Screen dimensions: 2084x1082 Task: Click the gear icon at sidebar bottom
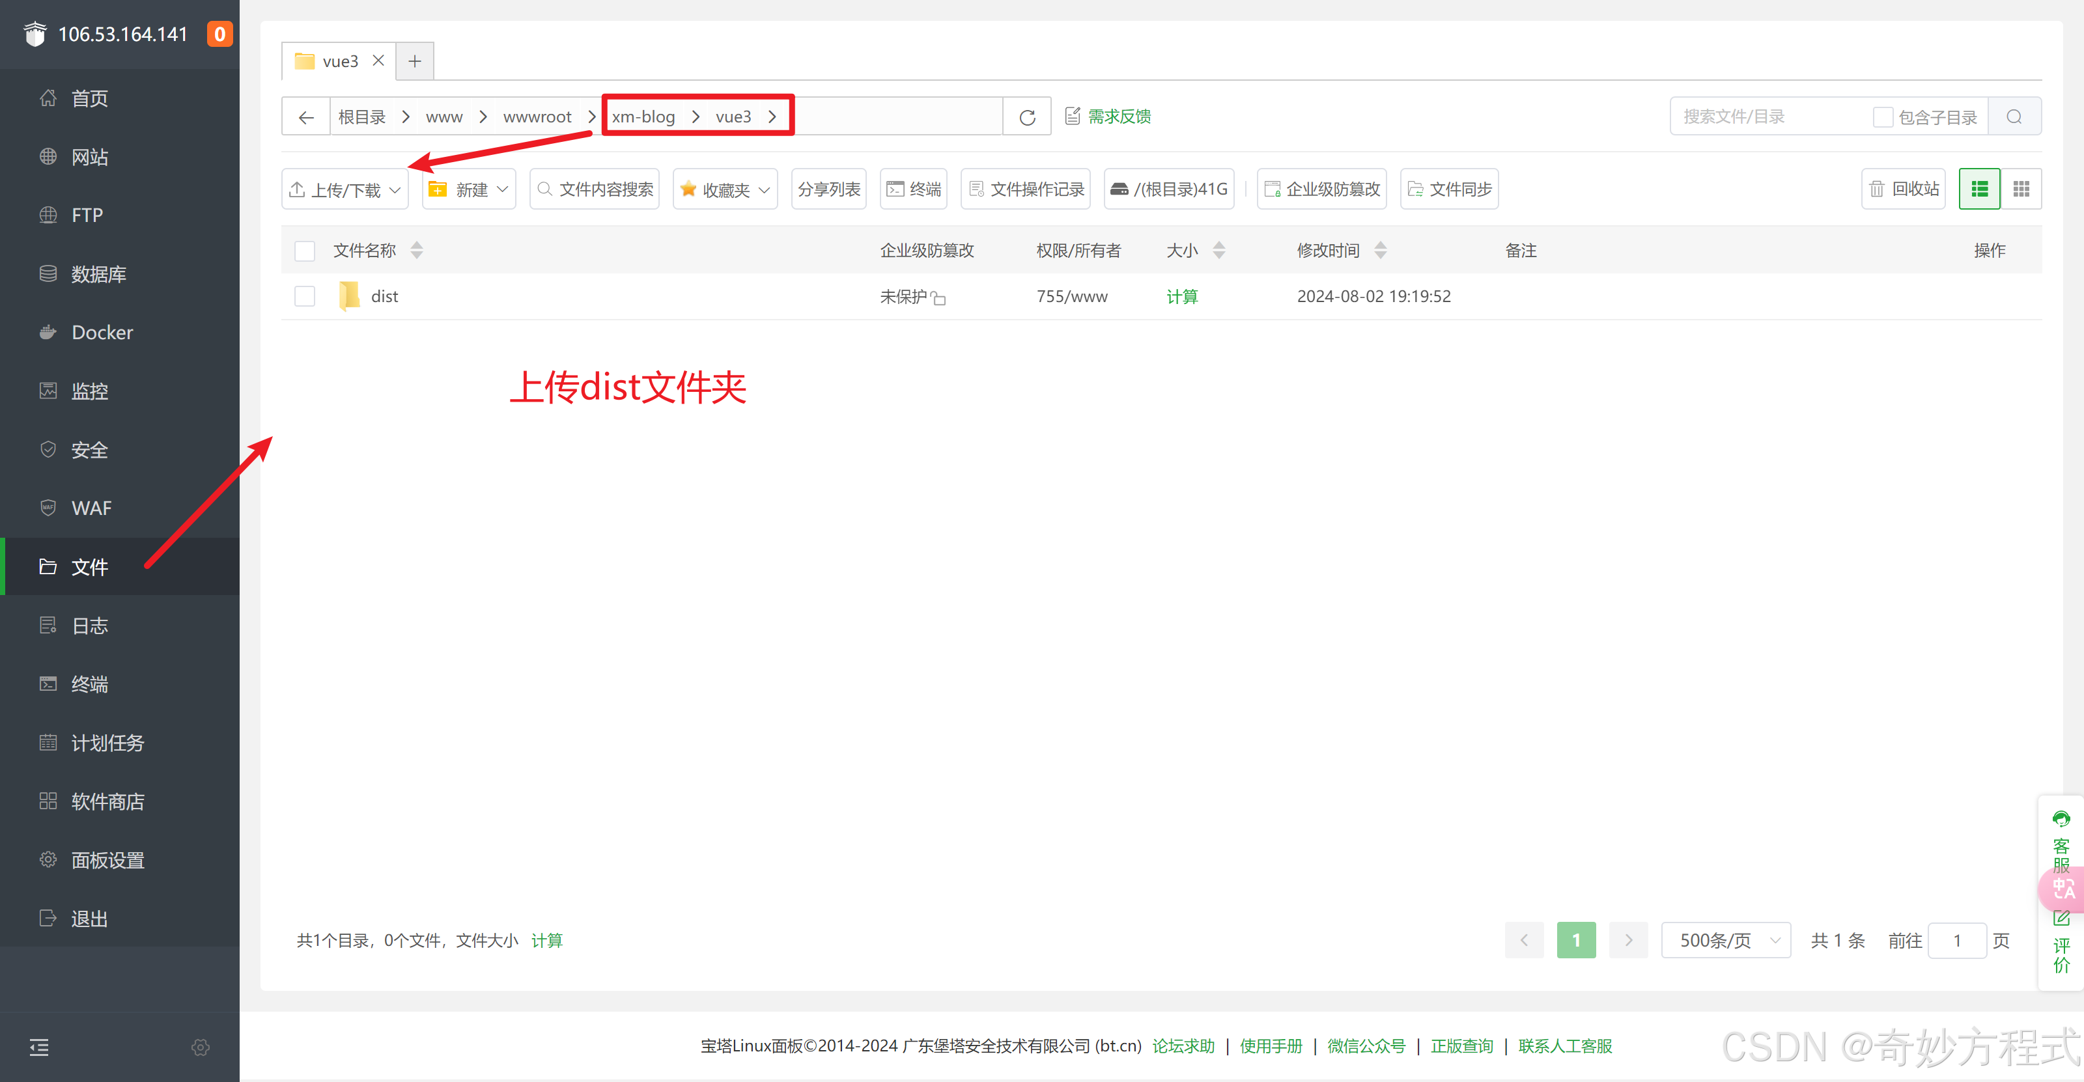pyautogui.click(x=201, y=1047)
